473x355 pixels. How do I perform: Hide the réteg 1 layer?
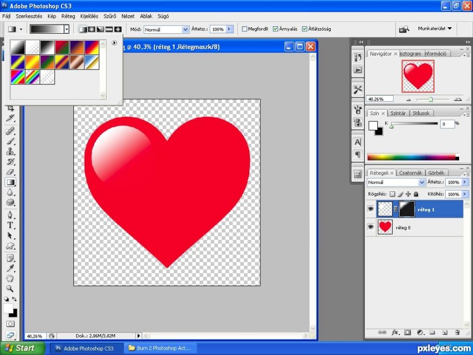pos(371,209)
